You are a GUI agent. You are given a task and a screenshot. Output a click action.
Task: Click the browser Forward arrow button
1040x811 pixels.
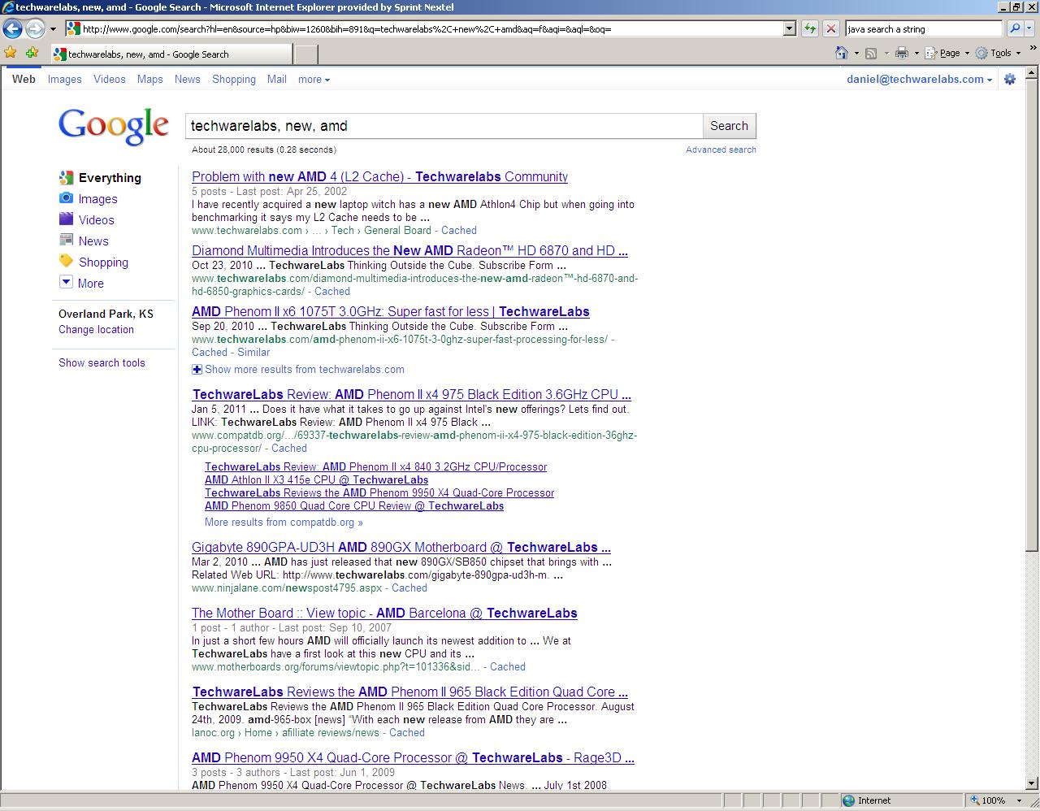click(35, 28)
